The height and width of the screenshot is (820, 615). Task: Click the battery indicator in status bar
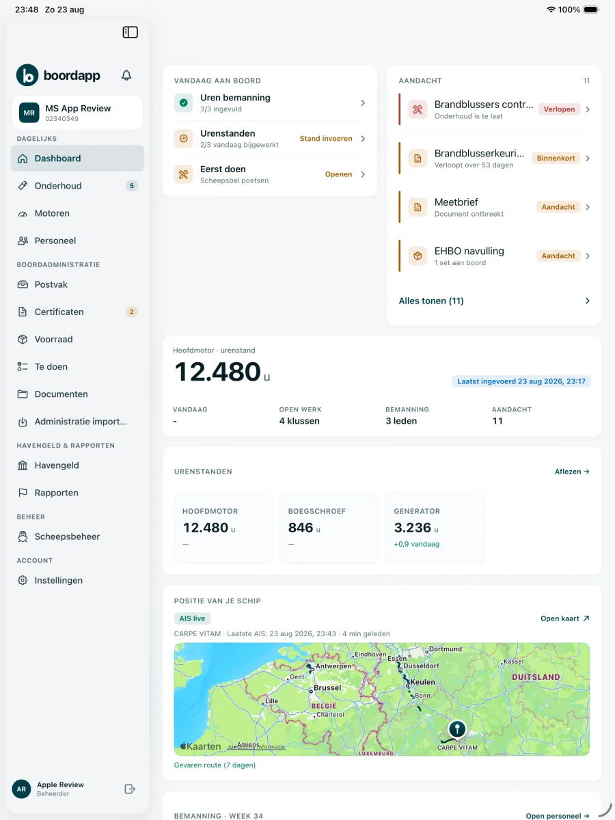591,10
